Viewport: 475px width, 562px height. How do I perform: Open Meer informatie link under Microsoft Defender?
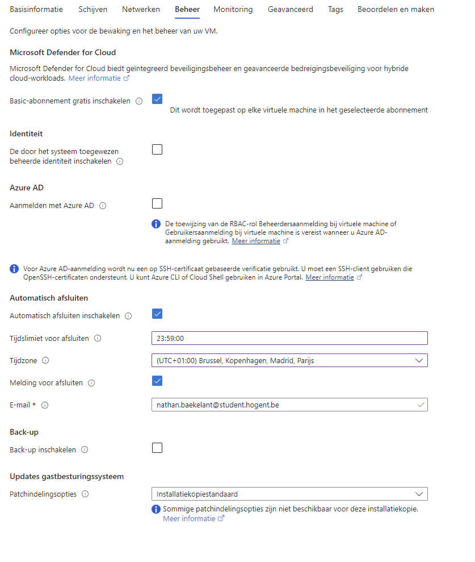[x=95, y=78]
